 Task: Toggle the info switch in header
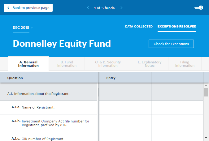click(199, 8)
